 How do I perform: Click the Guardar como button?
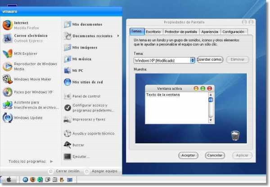coord(210,59)
